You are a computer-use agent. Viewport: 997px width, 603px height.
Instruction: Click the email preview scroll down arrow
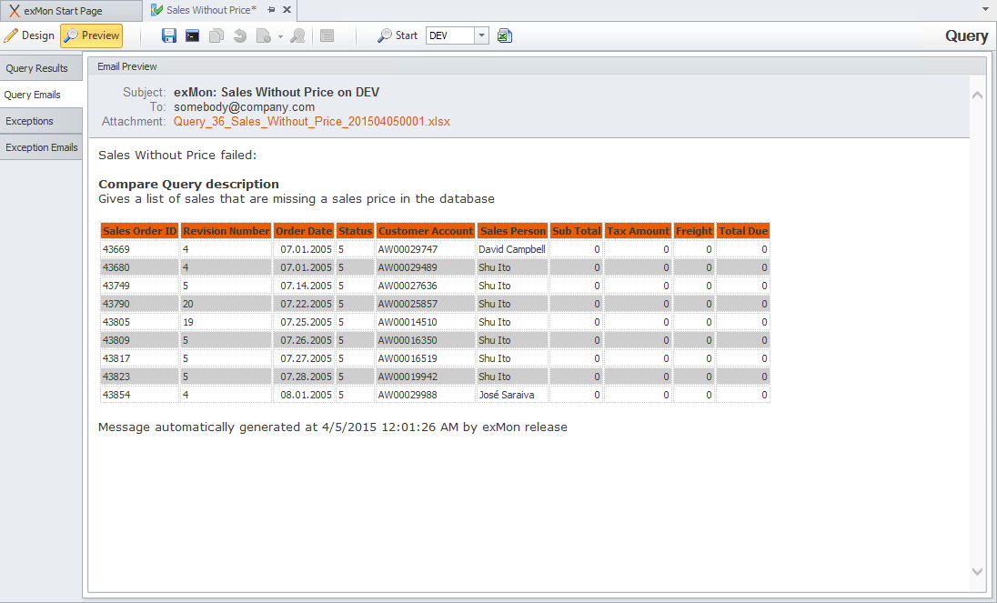click(x=977, y=572)
